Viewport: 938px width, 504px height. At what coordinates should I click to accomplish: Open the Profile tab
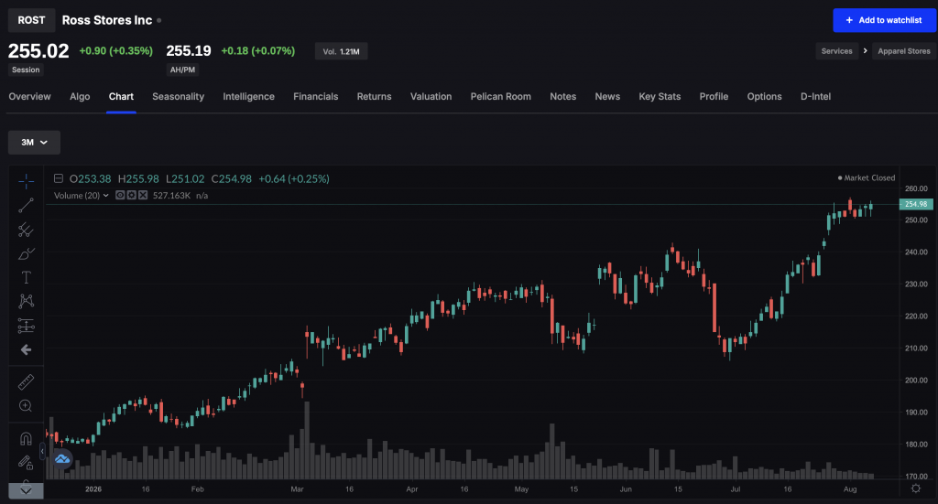point(714,97)
